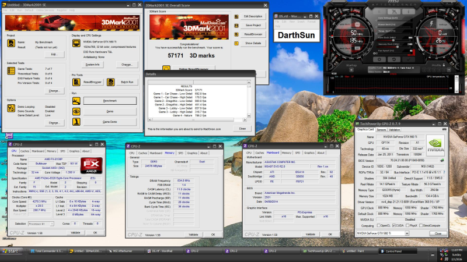Toggle the CUDA checkbox in GPU-Z
467x262 pixels.
click(394, 225)
